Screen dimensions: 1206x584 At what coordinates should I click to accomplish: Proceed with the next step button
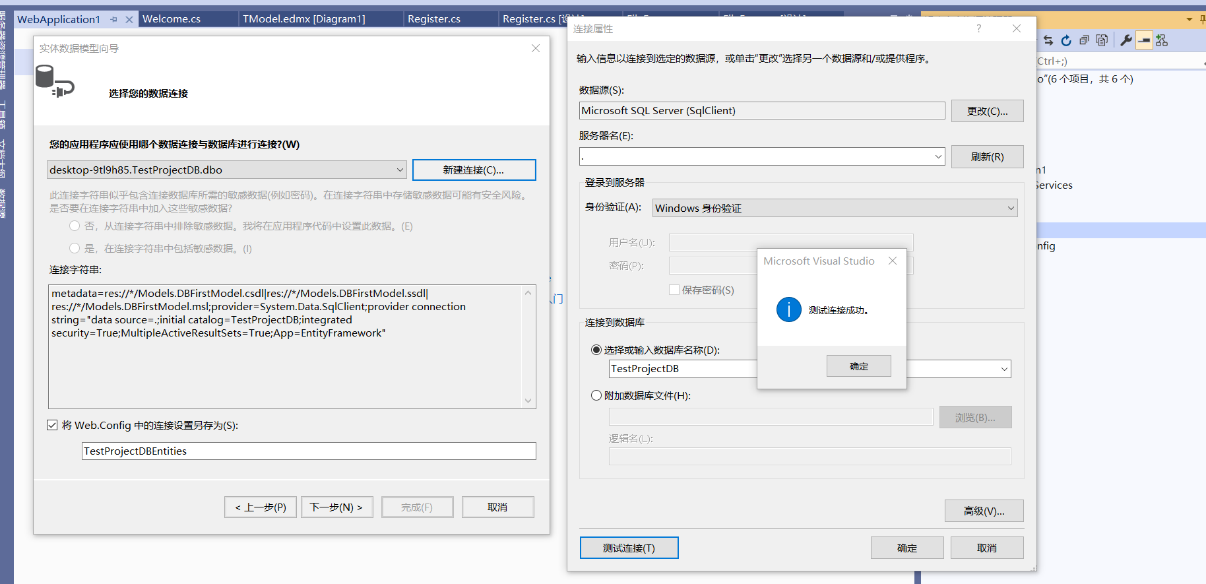point(336,507)
